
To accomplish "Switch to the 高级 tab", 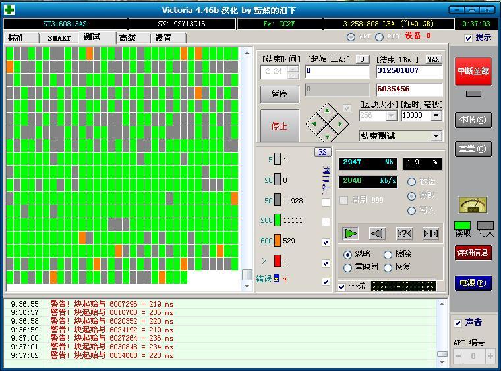I will click(133, 38).
